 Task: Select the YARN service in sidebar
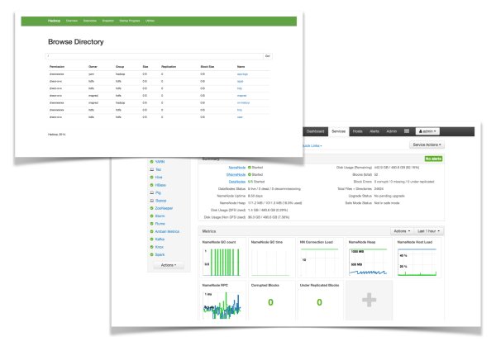[160, 162]
